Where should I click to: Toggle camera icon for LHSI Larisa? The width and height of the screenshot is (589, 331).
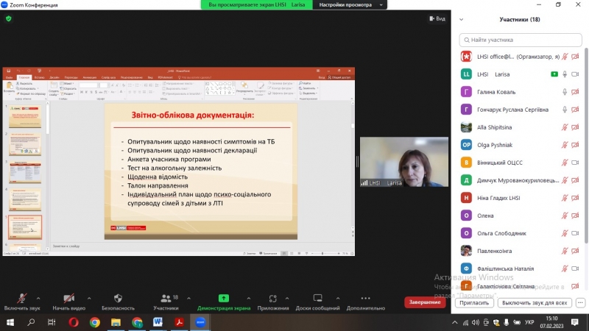tap(554, 74)
